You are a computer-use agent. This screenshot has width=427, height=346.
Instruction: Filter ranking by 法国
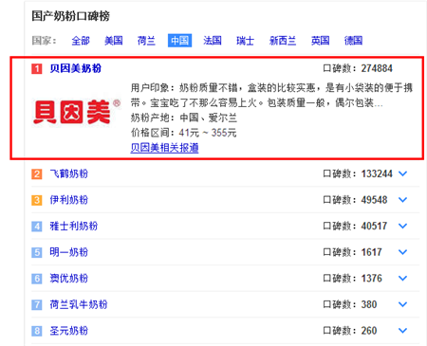[x=213, y=41]
